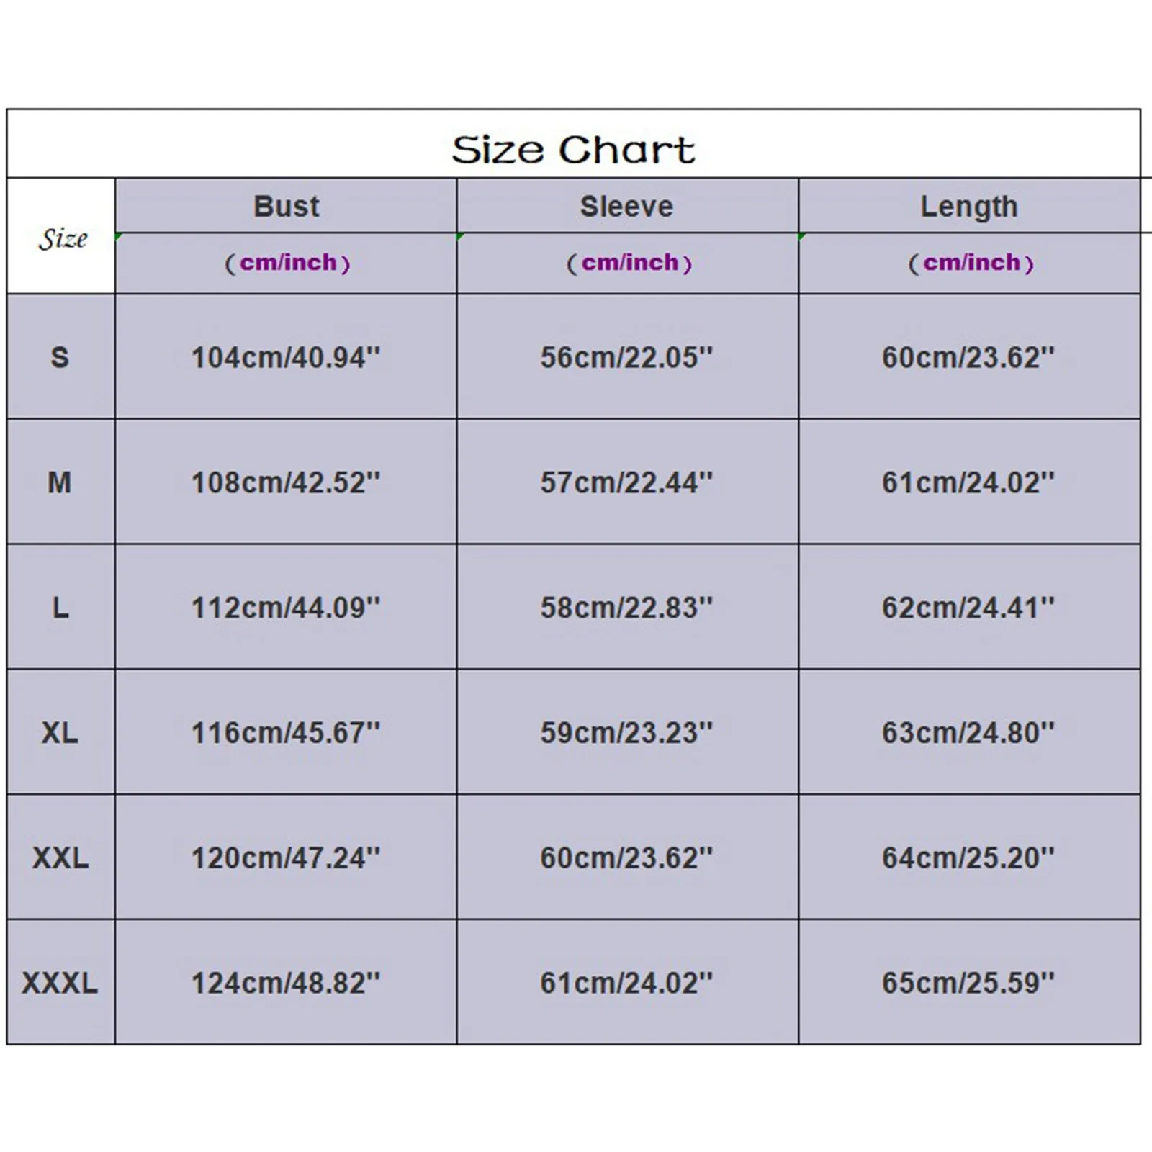Select the Length column header
Screen dimensions: 1152x1152
click(x=968, y=207)
